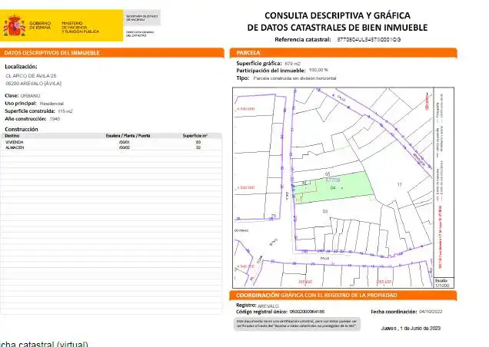The image size is (489, 347).
Task: Click 'DIRECCIÓN GENERAL DEL CATASTRO' text
Action: click(140, 34)
